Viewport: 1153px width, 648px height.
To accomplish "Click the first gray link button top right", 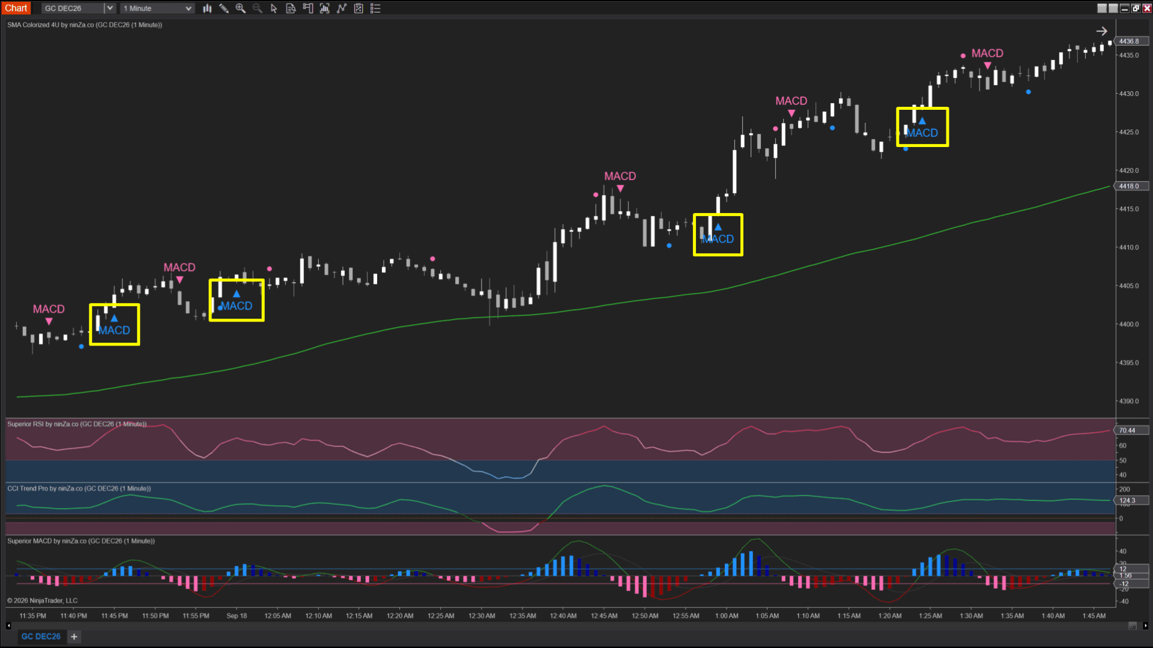I will [1102, 8].
